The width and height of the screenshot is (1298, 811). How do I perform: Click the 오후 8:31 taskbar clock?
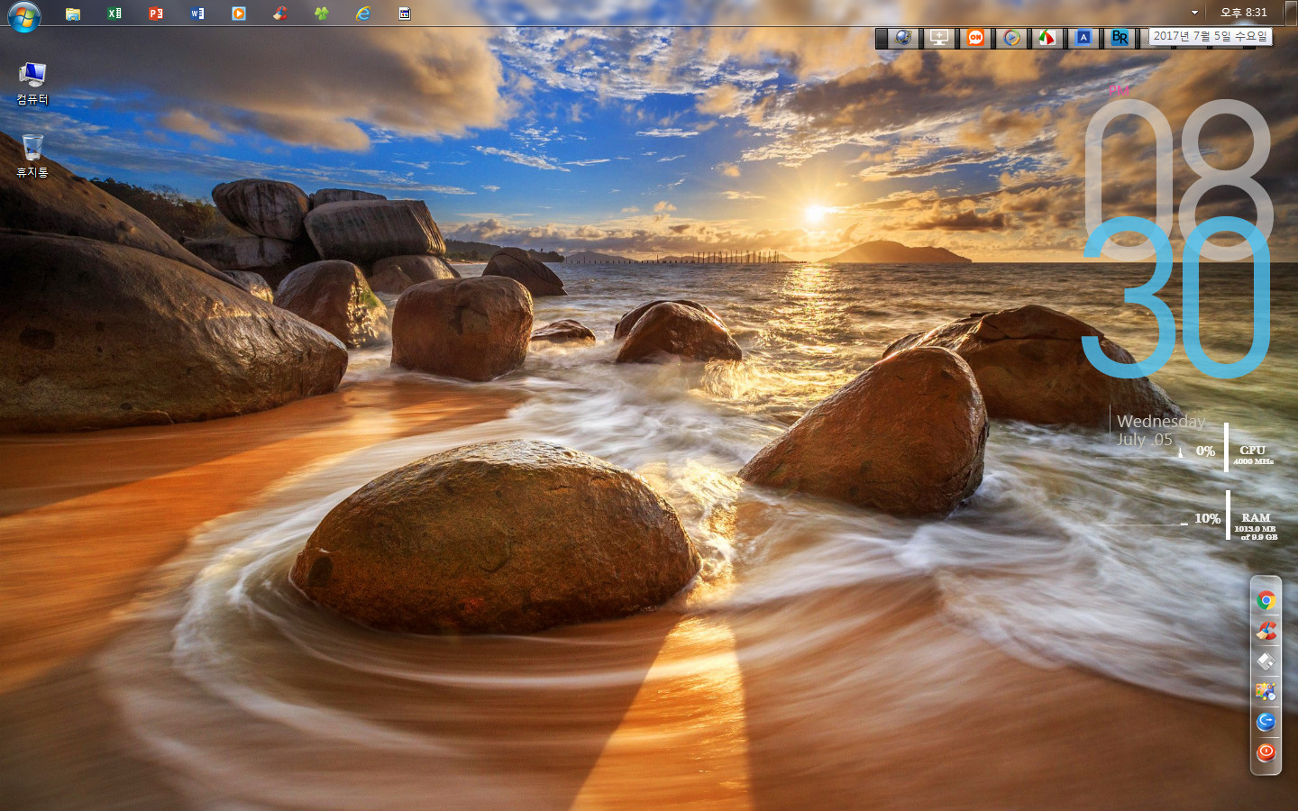pyautogui.click(x=1243, y=13)
